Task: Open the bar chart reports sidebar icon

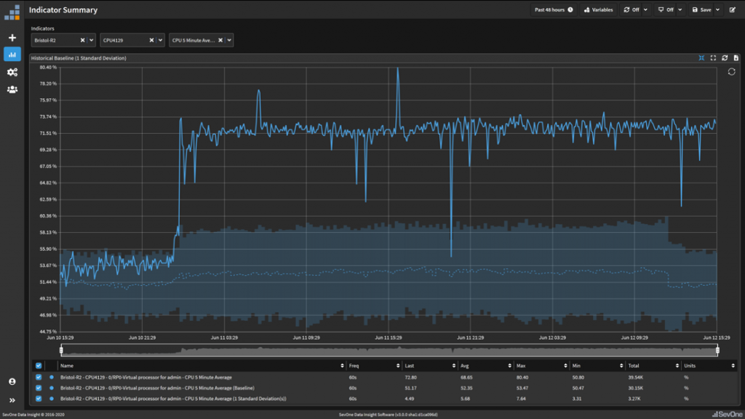Action: [x=12, y=55]
